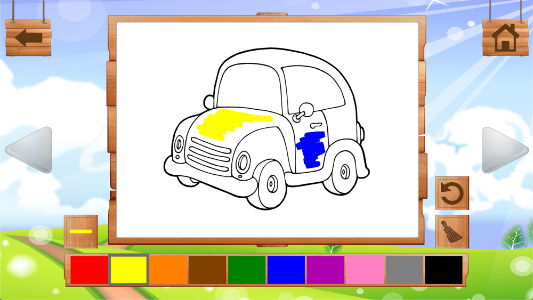
Task: Clear the canvas with the broom icon
Action: [452, 231]
